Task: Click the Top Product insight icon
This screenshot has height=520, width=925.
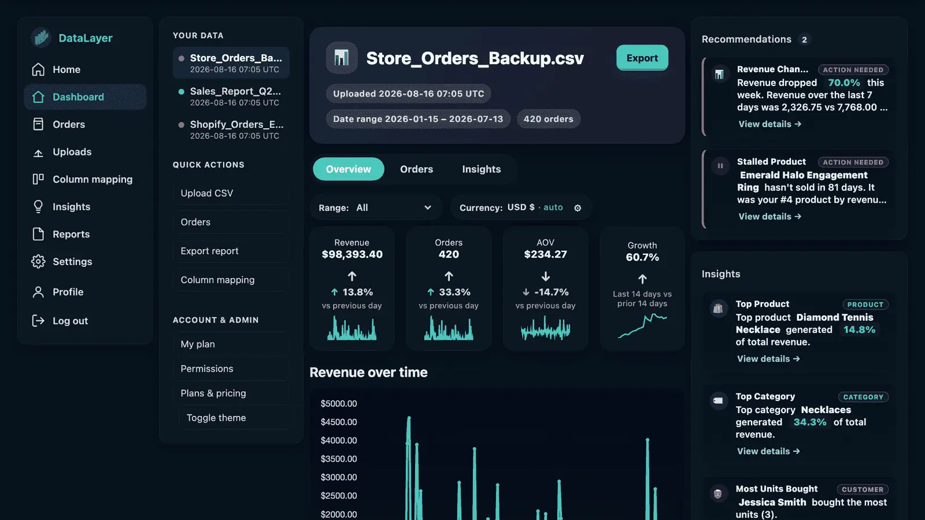Action: (718, 309)
